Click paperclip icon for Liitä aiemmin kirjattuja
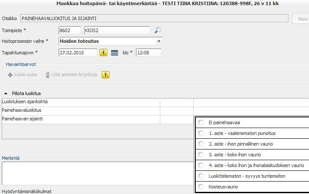Image resolution: width=309 pixels, height=194 pixels. coord(47,75)
